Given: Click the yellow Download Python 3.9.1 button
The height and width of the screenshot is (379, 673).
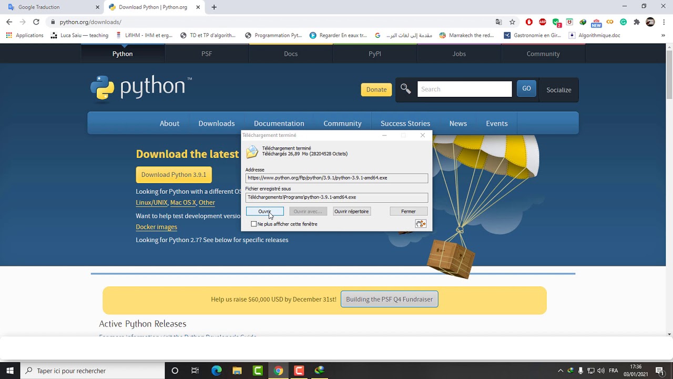Looking at the screenshot, I should tap(174, 175).
